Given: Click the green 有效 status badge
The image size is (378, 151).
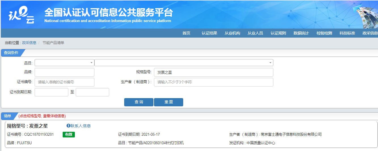Looking at the screenshot, I should [69, 135].
